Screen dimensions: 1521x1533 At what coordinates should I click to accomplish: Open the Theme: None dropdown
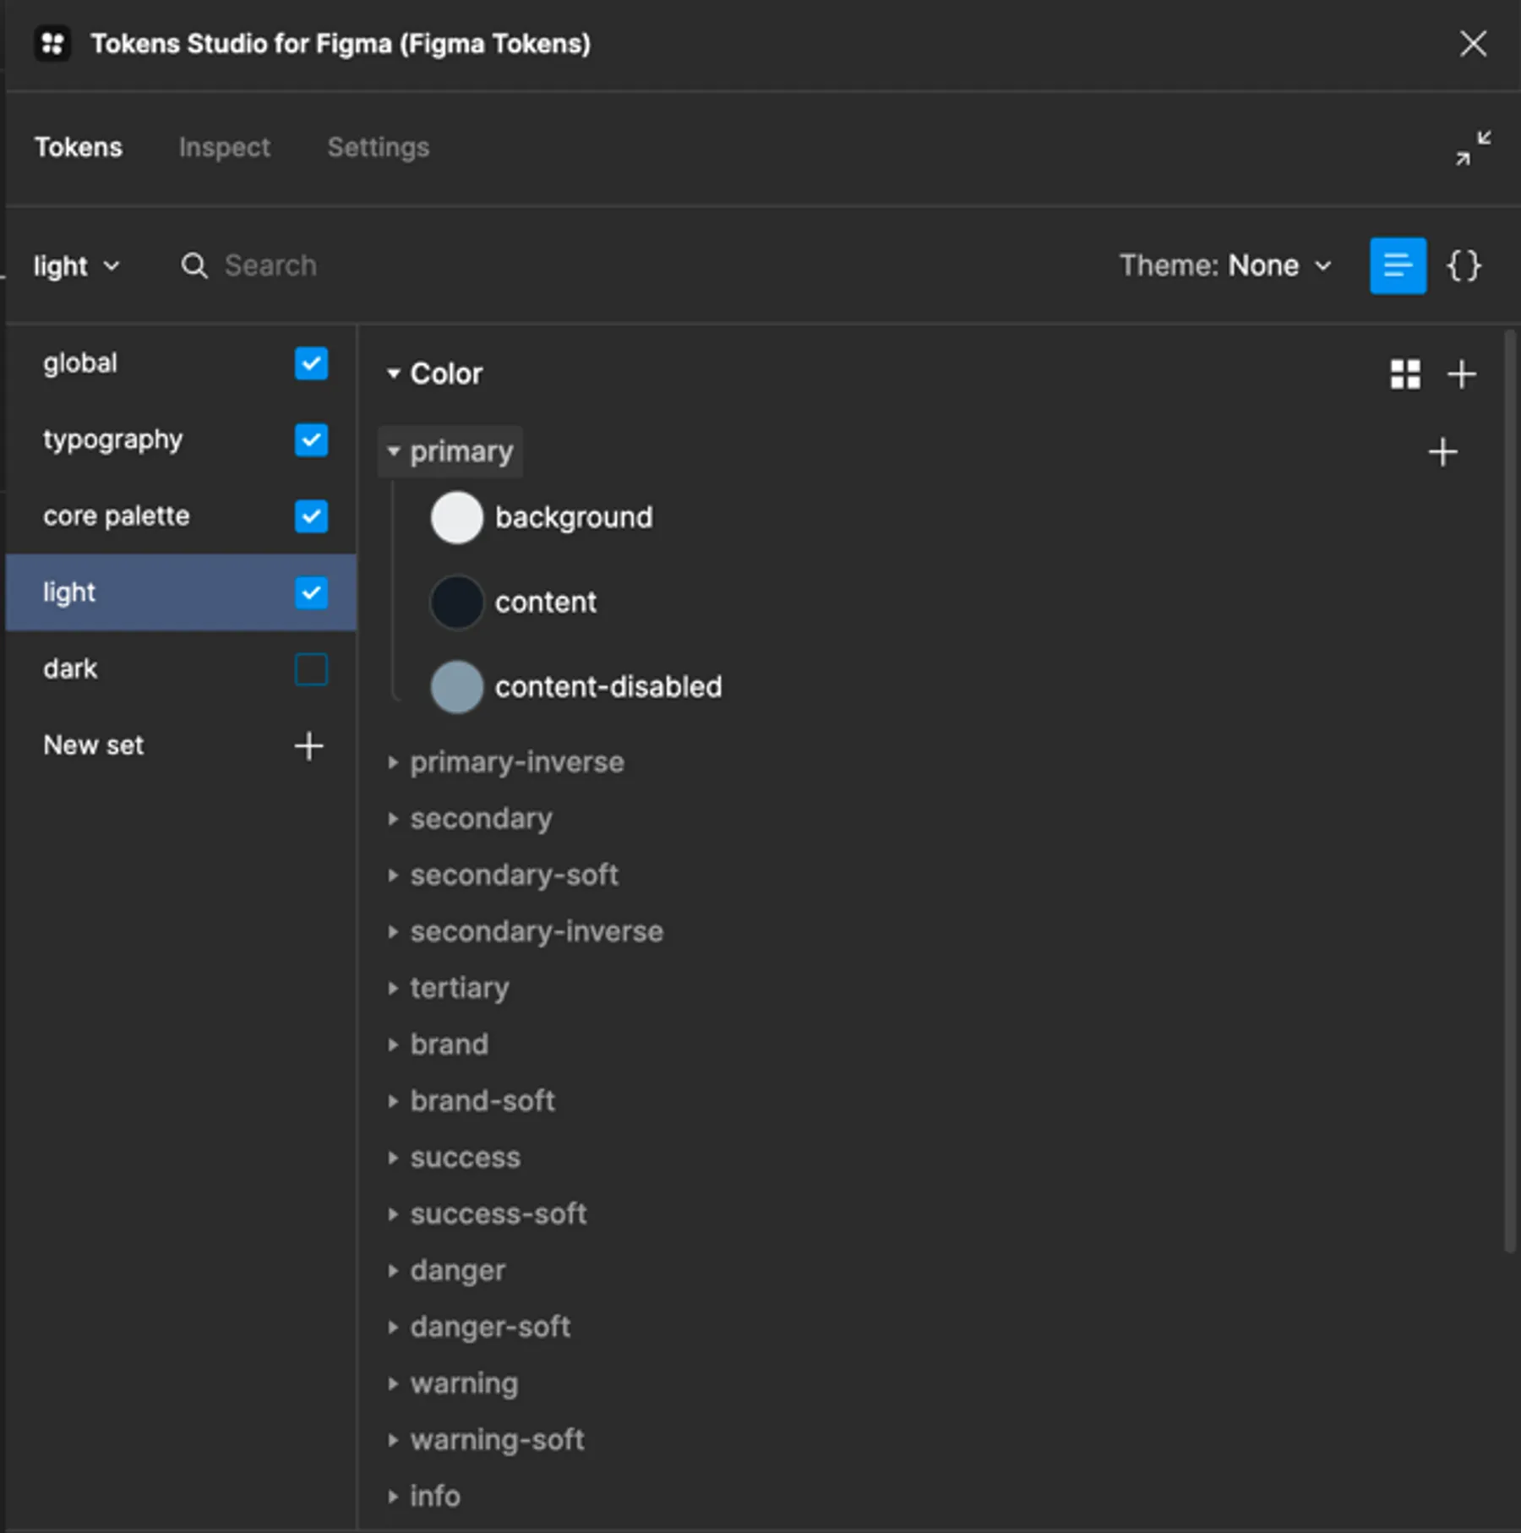pos(1225,265)
